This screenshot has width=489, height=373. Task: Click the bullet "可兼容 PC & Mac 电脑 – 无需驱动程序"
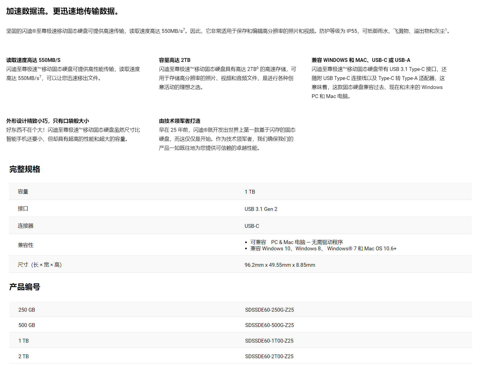point(296,242)
